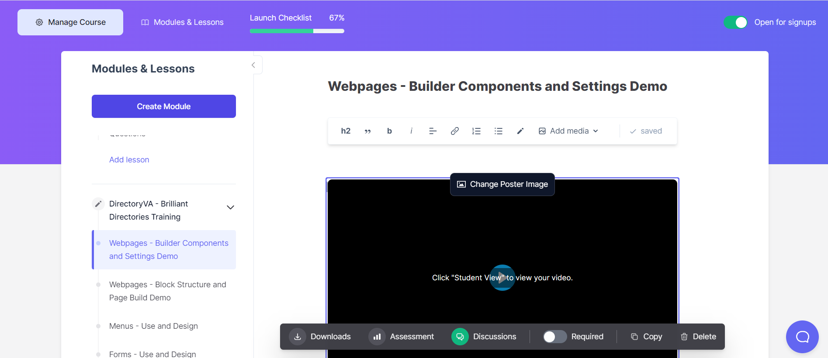Collapse the DirectoryVA module chevron
This screenshot has height=358, width=828.
(230, 207)
